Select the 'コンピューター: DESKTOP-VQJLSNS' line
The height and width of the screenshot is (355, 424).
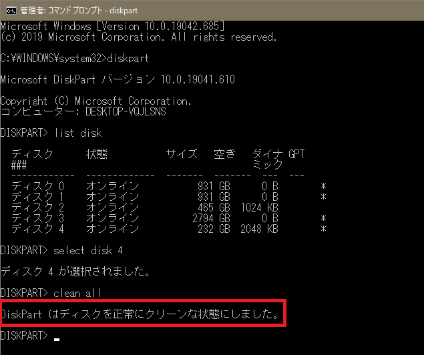tap(83, 111)
